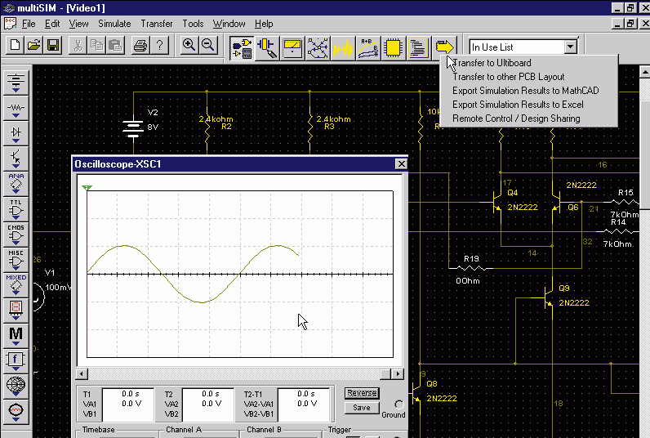Expand the In Use List dropdown
The width and height of the screenshot is (650, 438).
[571, 47]
